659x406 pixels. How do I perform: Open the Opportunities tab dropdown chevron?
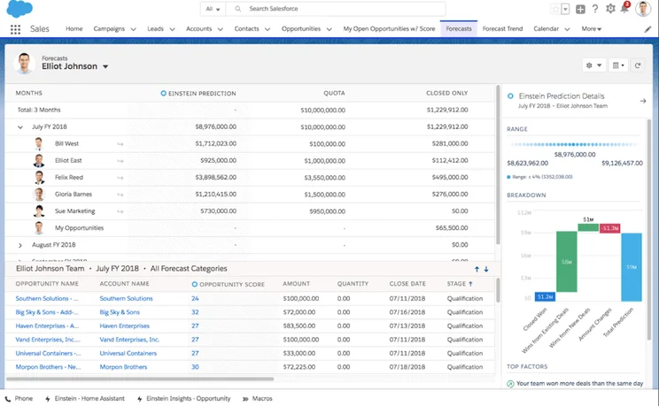pos(329,29)
